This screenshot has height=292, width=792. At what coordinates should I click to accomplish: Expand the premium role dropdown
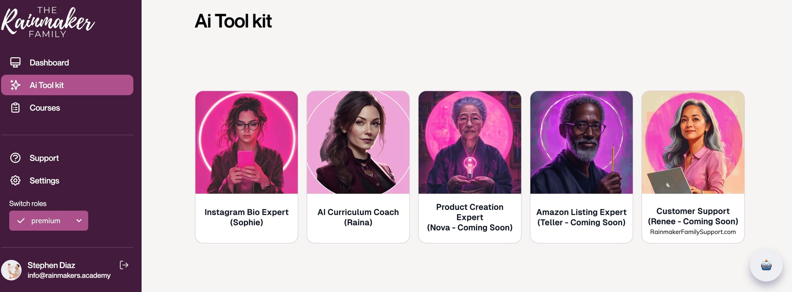point(49,221)
